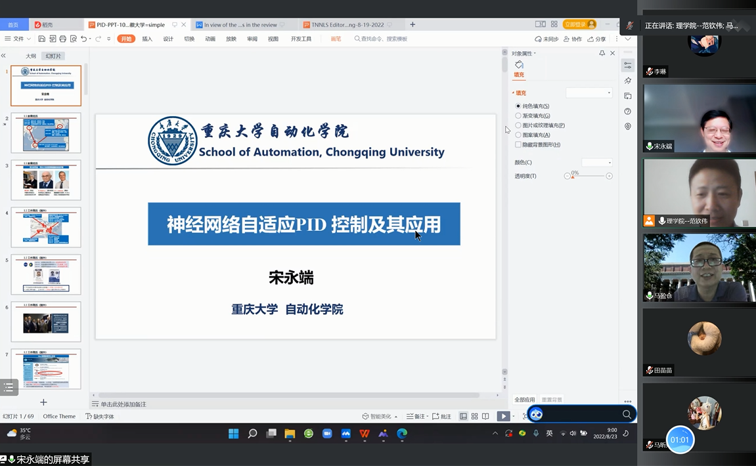This screenshot has height=466, width=756.
Task: Click the 立即登录 login button
Action: coord(579,24)
